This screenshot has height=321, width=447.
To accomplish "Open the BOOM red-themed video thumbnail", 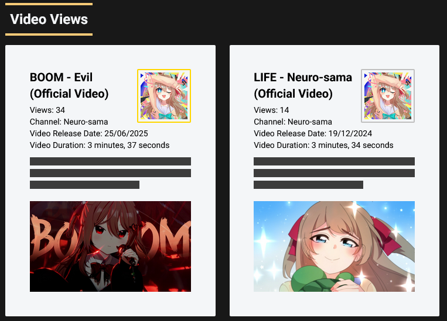I will [110, 246].
